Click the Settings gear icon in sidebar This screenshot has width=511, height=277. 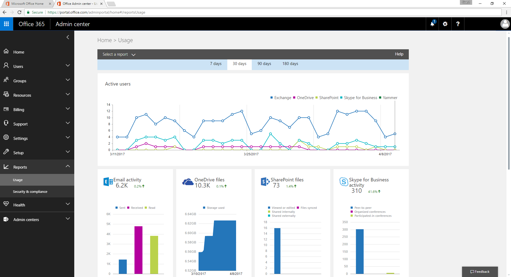(6, 137)
